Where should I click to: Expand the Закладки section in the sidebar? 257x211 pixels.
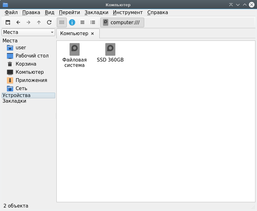pos(14,101)
